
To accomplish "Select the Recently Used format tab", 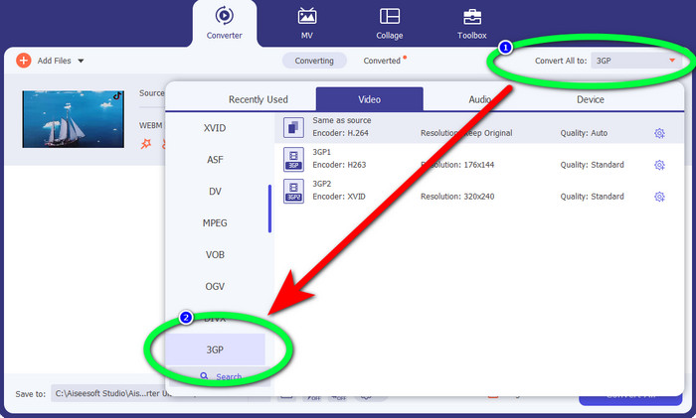I will (258, 99).
